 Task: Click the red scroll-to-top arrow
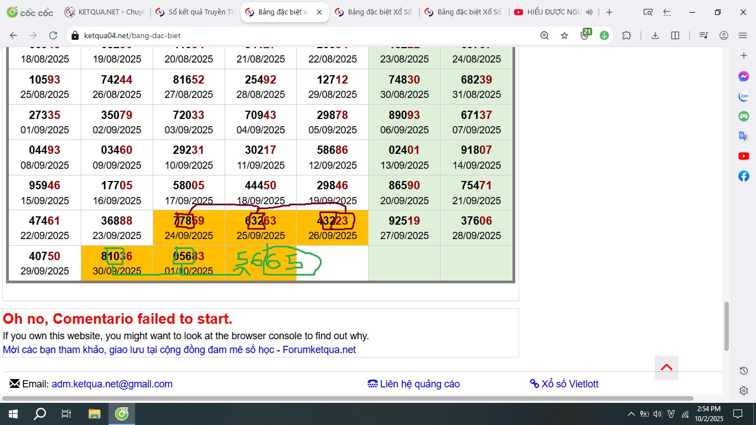pyautogui.click(x=666, y=367)
